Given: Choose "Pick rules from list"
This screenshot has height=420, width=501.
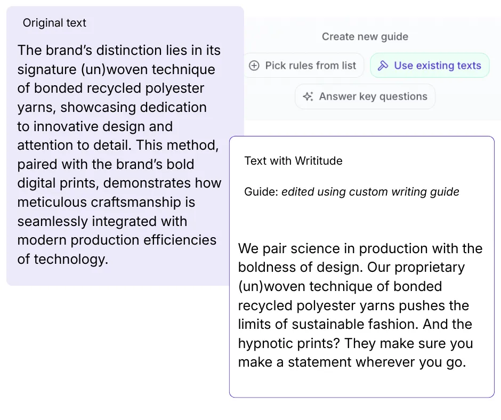Looking at the screenshot, I should pyautogui.click(x=303, y=65).
